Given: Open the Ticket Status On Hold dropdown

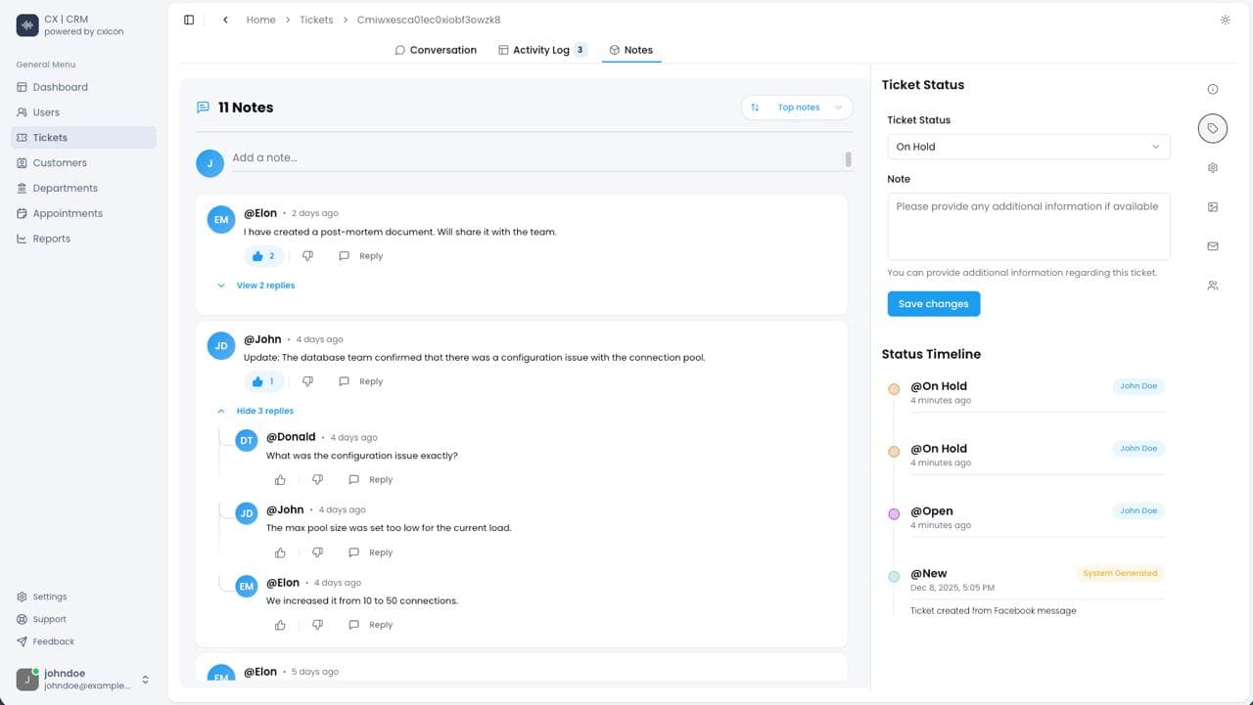Looking at the screenshot, I should (x=1028, y=147).
